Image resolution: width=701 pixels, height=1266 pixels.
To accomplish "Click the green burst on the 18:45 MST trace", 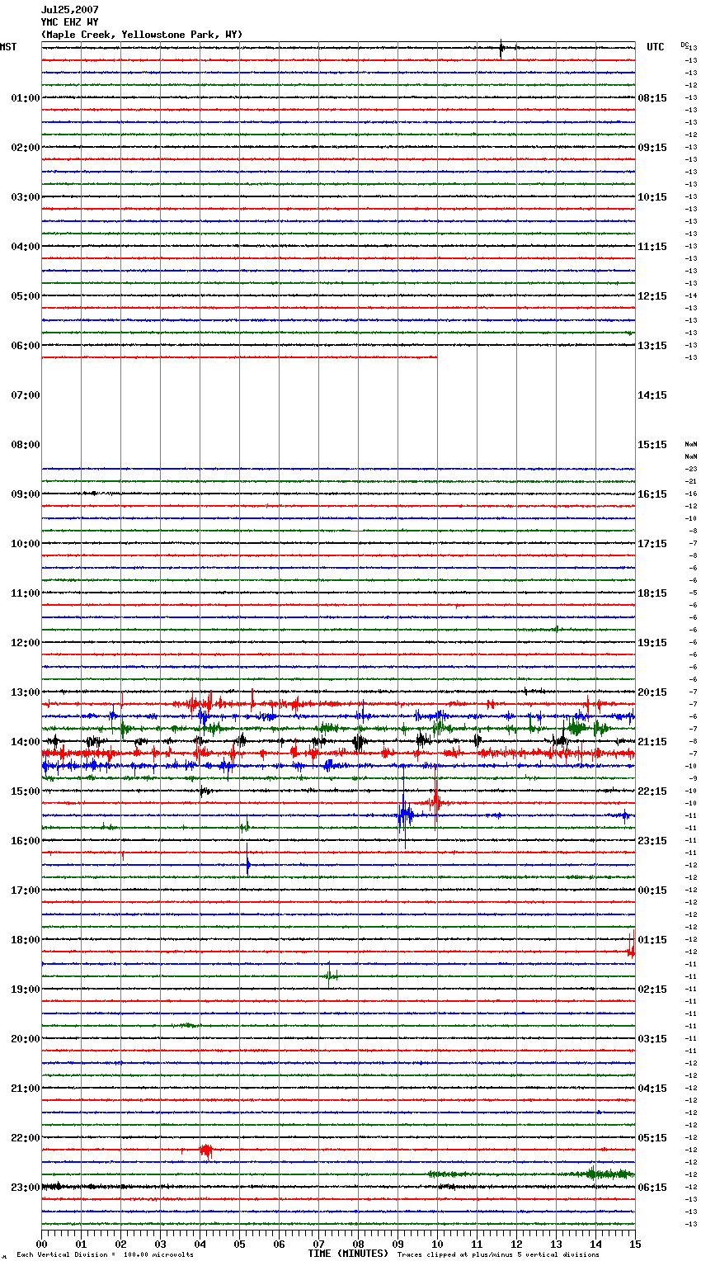I will point(330,975).
